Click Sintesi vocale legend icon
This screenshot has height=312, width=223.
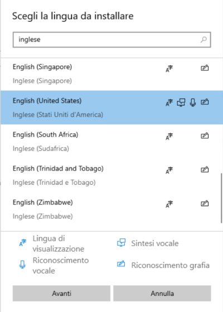(121, 243)
